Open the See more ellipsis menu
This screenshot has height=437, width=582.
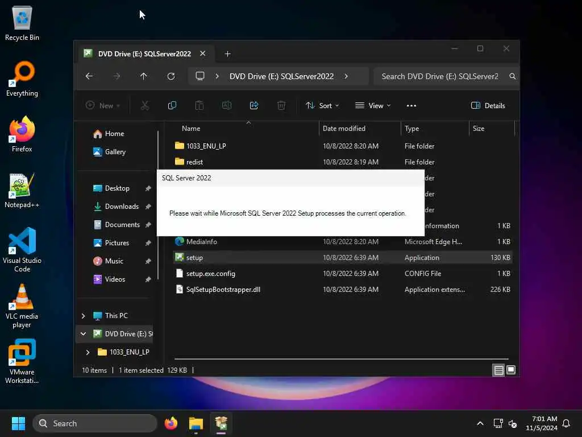point(411,105)
